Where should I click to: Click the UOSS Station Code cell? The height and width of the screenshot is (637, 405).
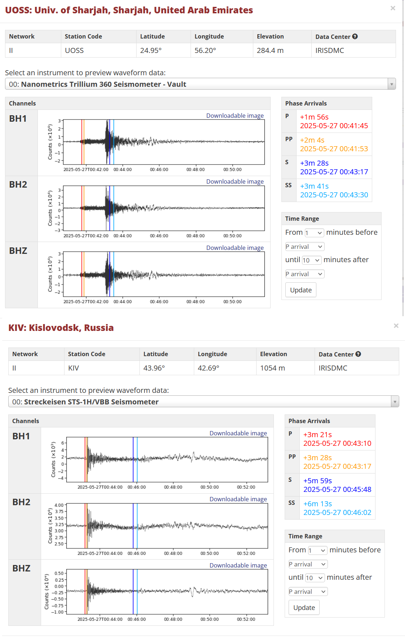[x=98, y=50]
